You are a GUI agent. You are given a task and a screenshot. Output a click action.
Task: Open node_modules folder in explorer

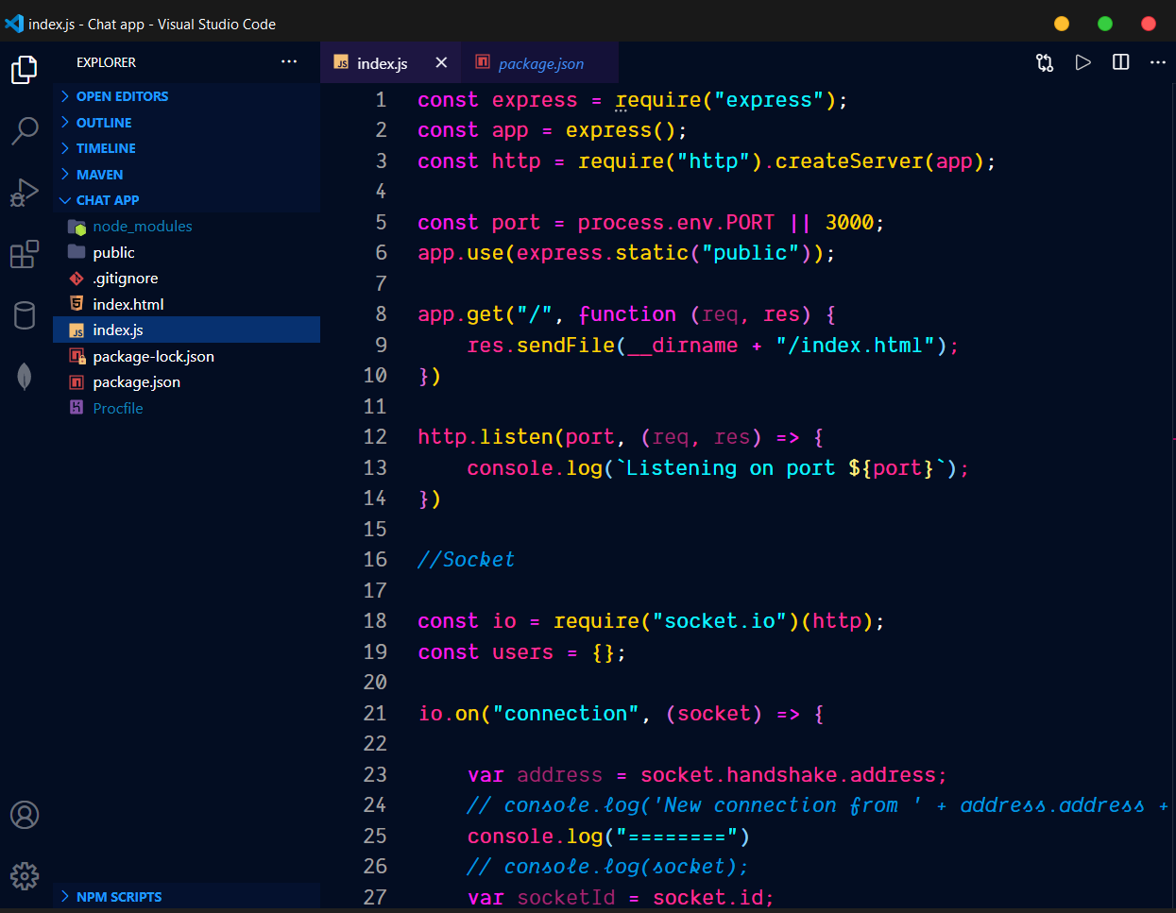tap(186, 227)
